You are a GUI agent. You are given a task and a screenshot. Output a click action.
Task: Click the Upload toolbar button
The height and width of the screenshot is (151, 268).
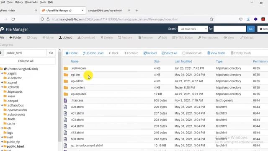65,37
